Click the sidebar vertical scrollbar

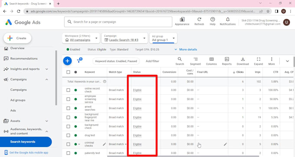click(x=56, y=78)
